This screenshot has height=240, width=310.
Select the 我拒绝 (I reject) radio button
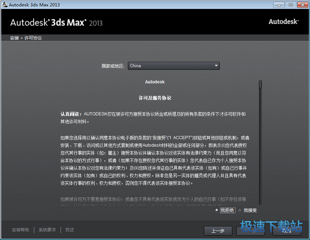click(x=216, y=210)
